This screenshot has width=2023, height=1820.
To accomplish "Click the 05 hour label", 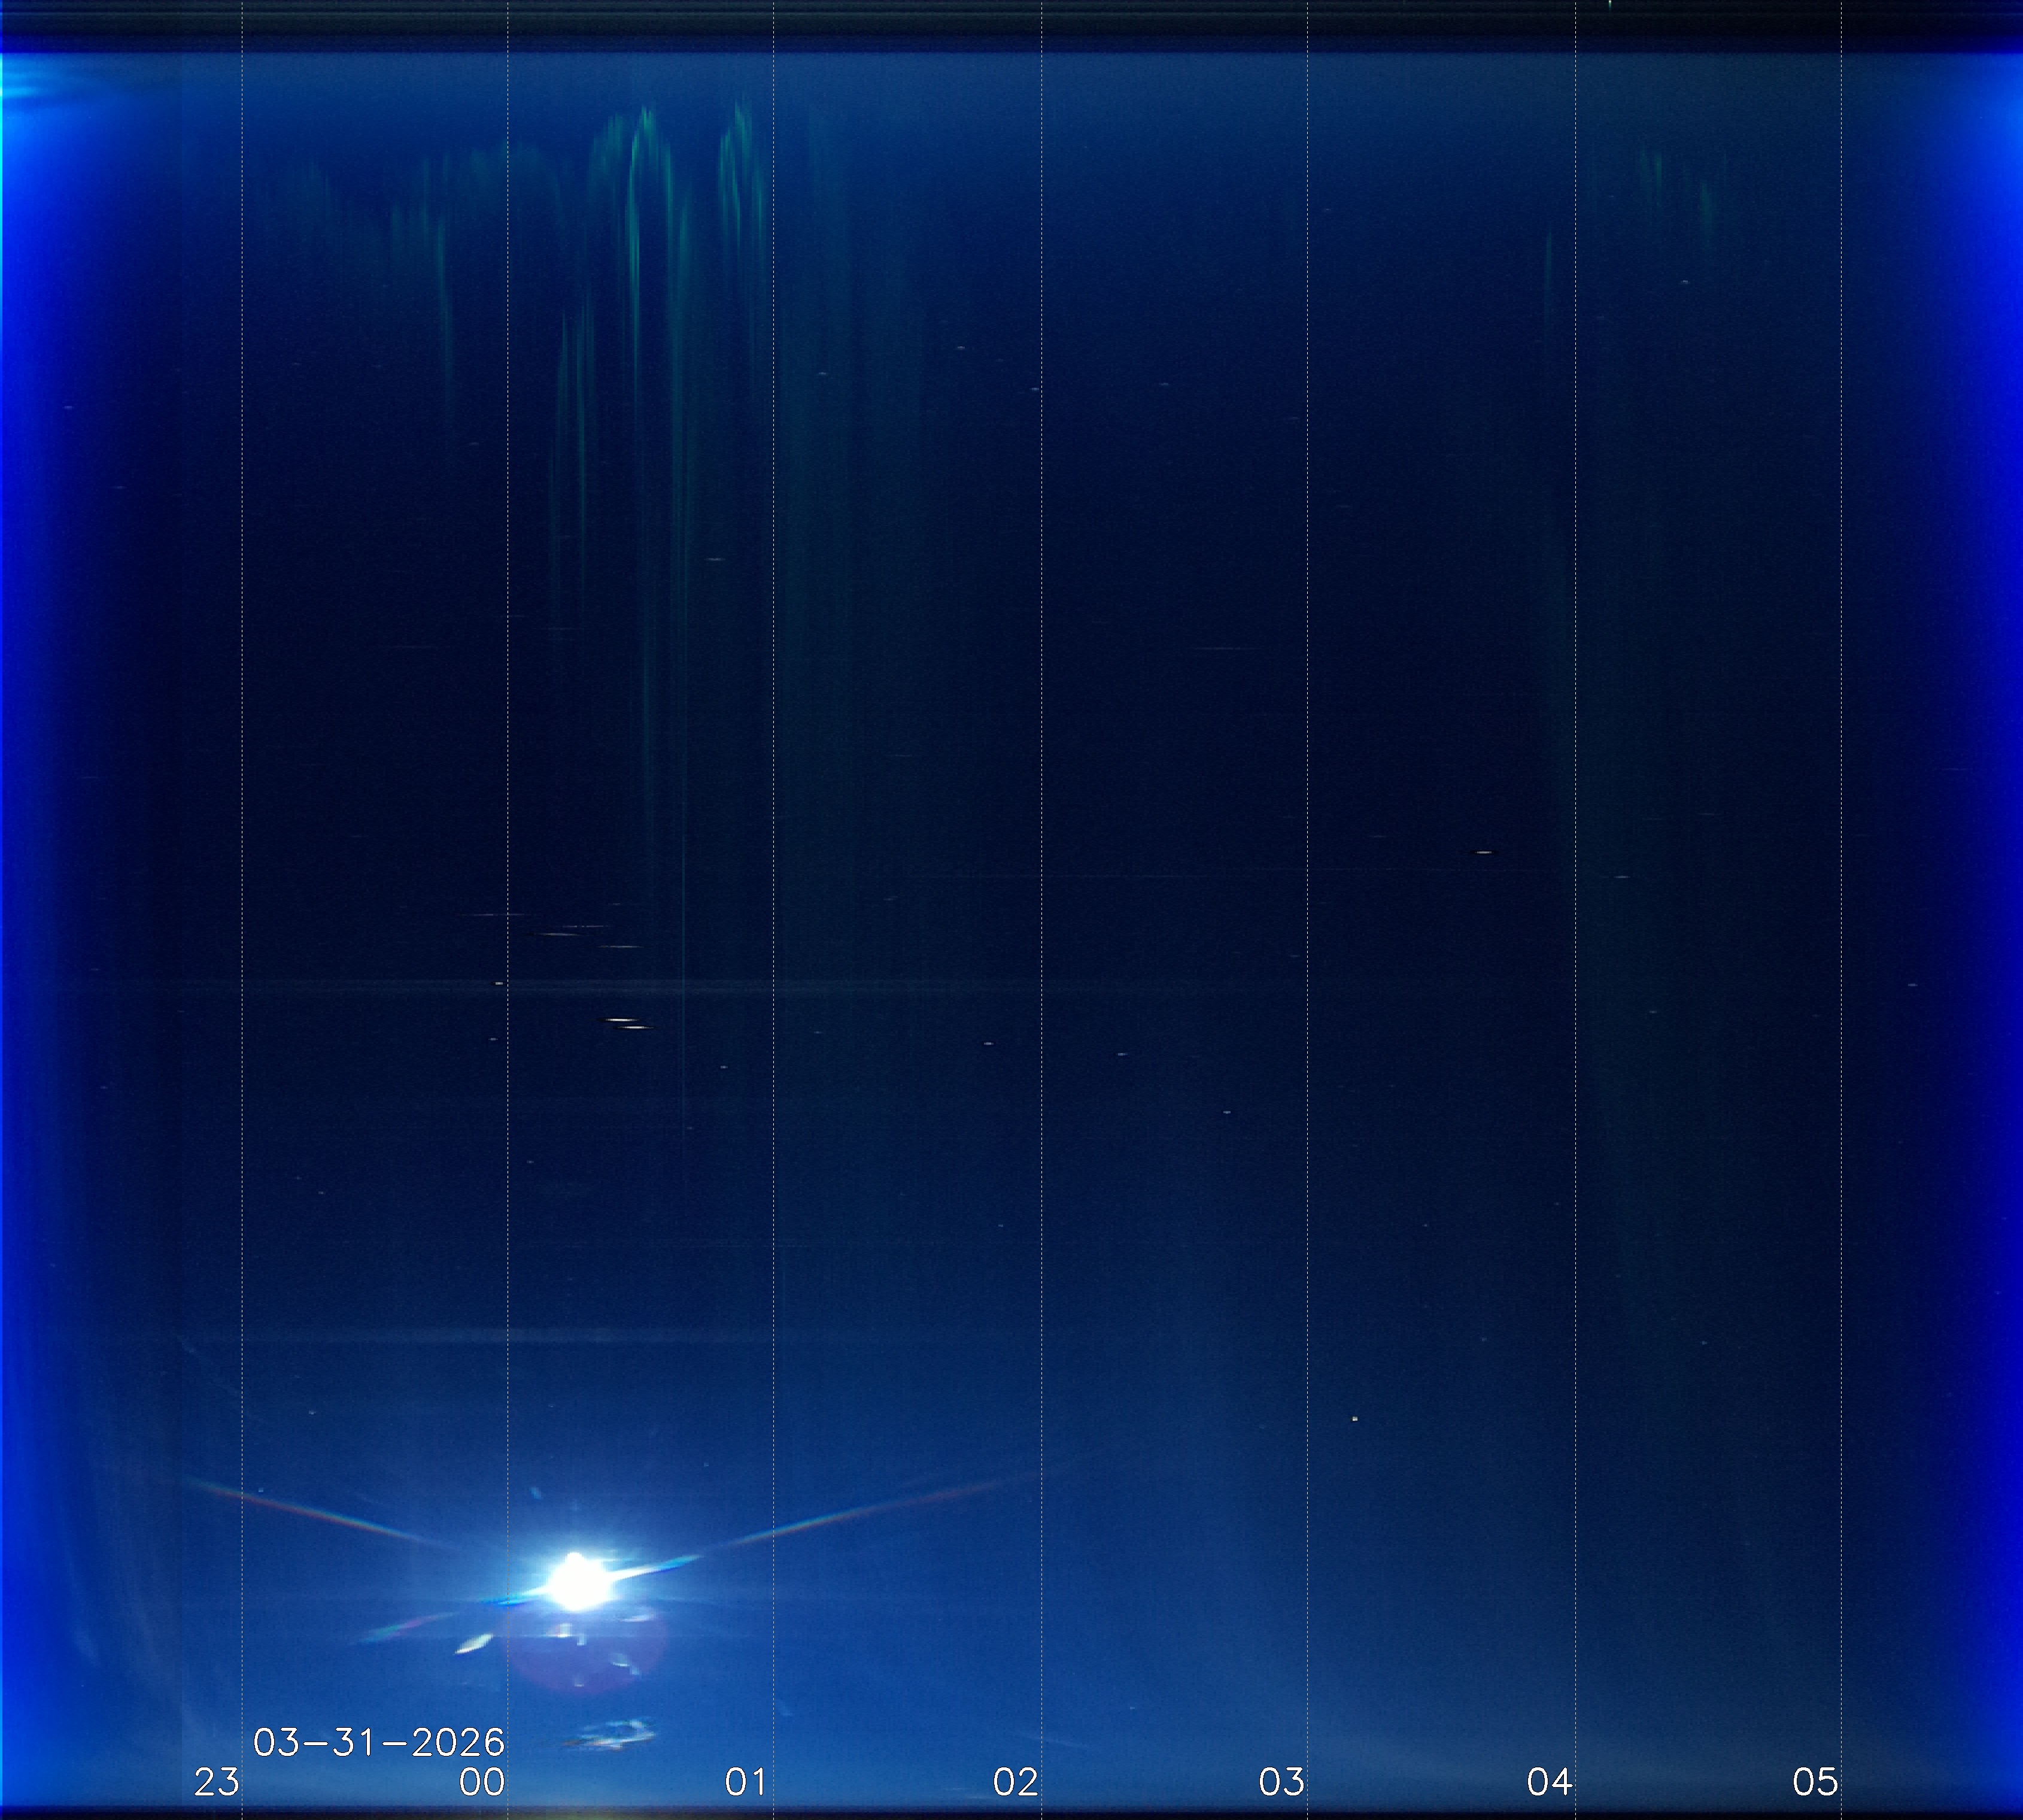I will 1815,1781.
